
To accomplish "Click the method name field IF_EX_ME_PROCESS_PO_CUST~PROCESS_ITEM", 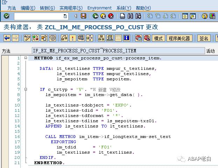I will pyautogui.click(x=118, y=51).
